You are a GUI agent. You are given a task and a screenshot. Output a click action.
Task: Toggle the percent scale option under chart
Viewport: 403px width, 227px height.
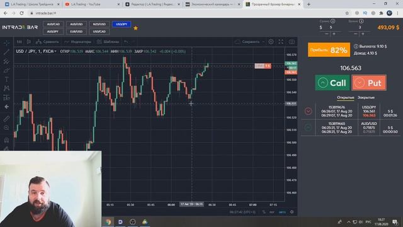click(x=264, y=212)
